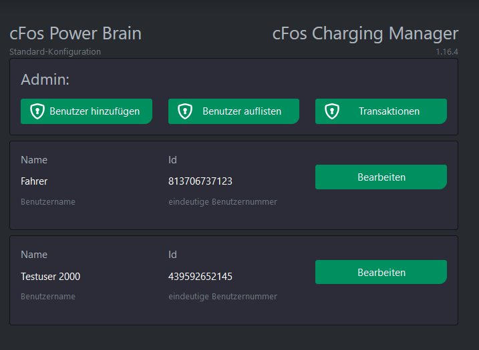Click Name label above Testuser 2000
This screenshot has width=479, height=350.
click(34, 255)
